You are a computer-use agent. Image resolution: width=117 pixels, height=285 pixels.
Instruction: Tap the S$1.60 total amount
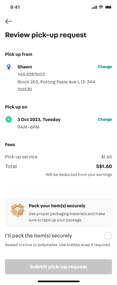104,166
